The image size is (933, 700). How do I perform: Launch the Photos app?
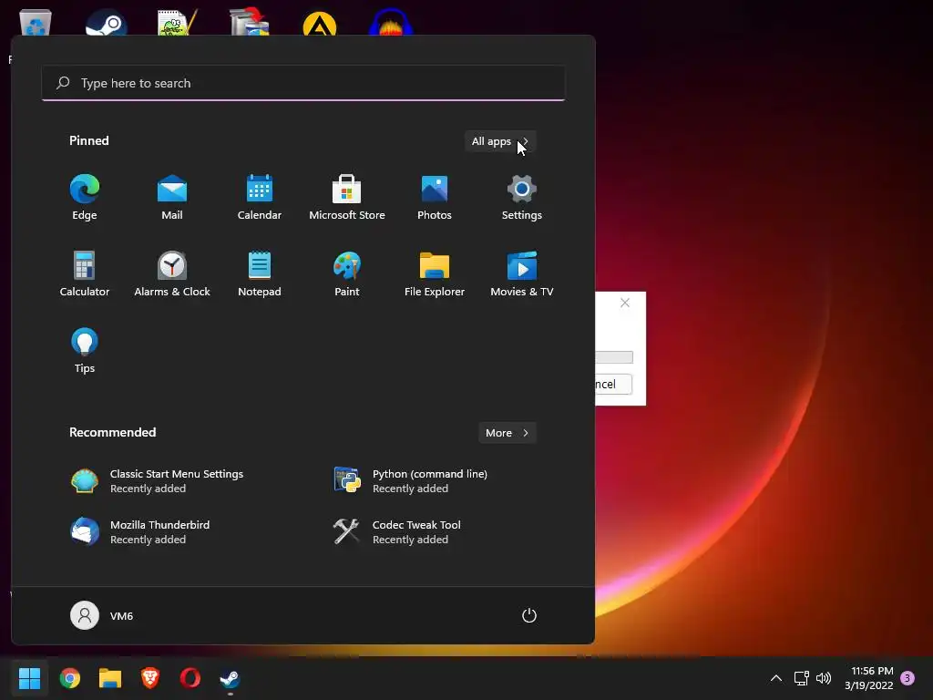[435, 198]
